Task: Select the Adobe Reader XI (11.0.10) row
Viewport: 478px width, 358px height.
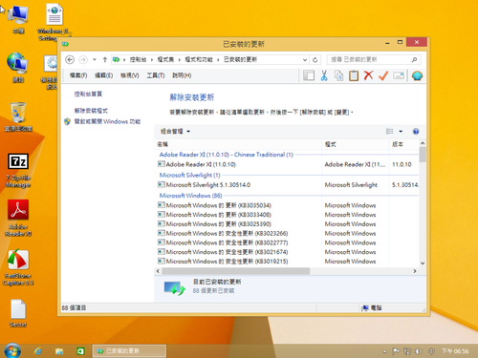Action: 287,164
